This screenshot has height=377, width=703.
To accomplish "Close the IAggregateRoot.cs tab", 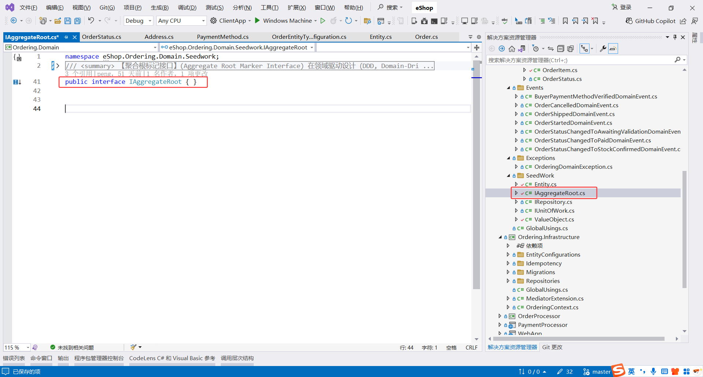I will pyautogui.click(x=75, y=37).
